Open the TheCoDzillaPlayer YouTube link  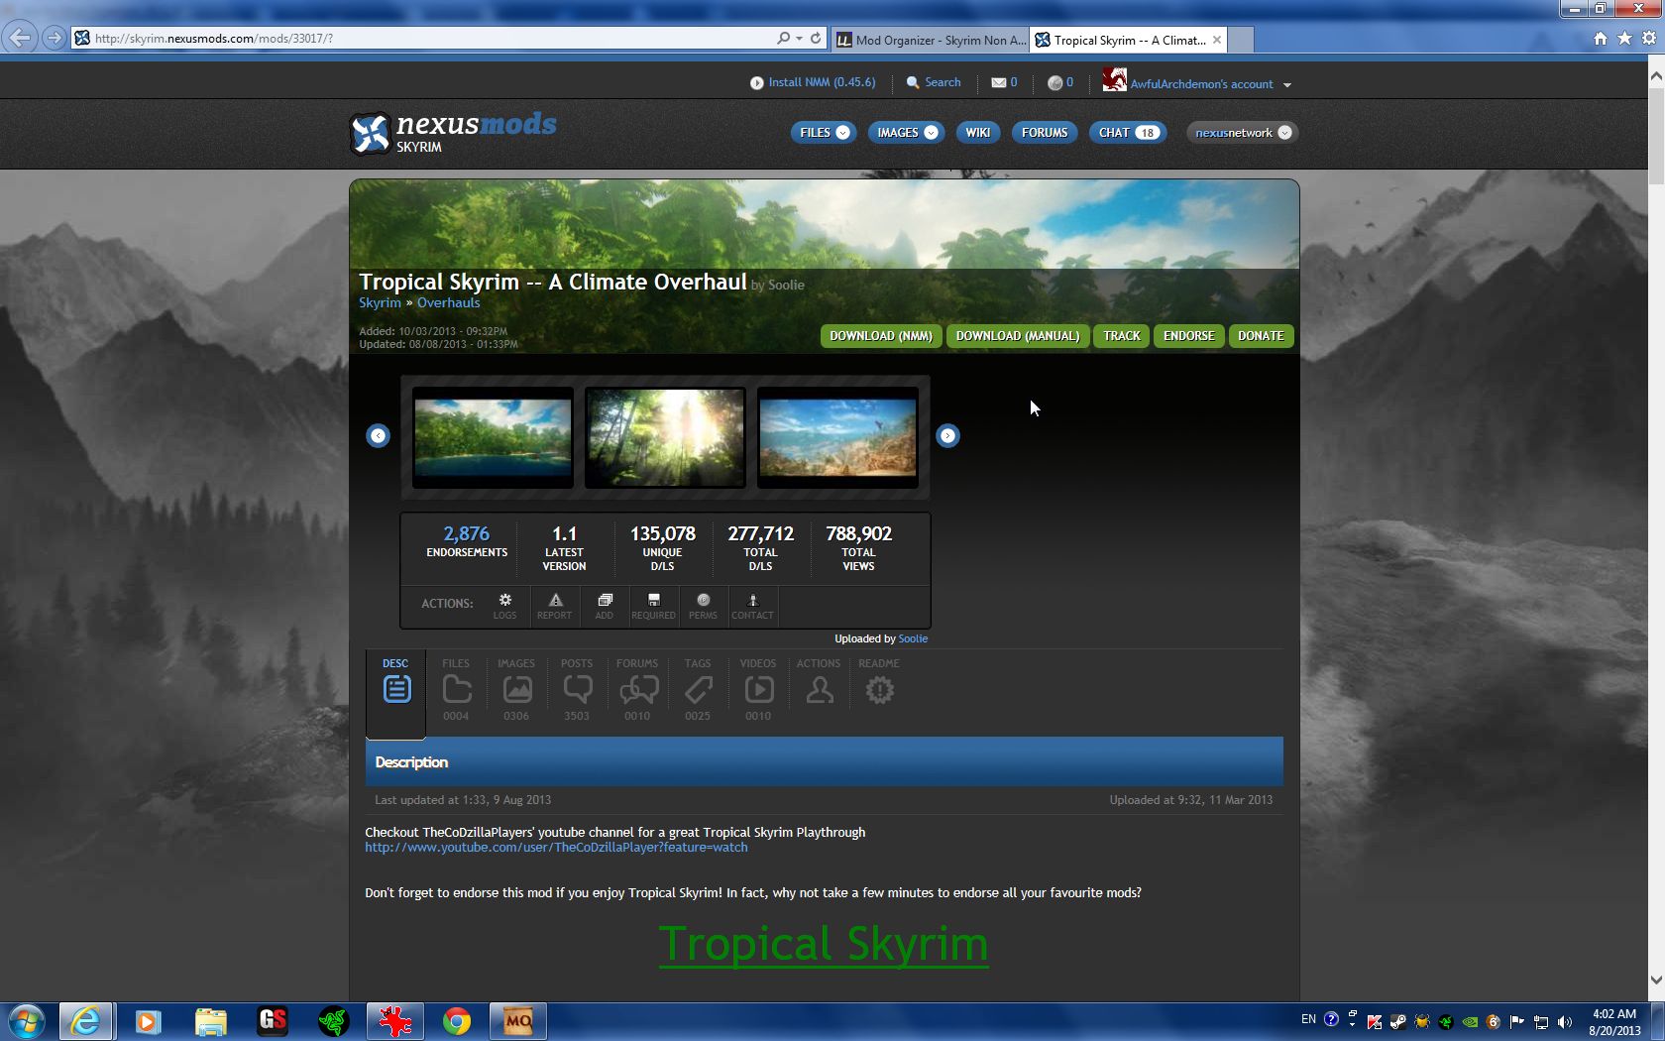point(556,848)
